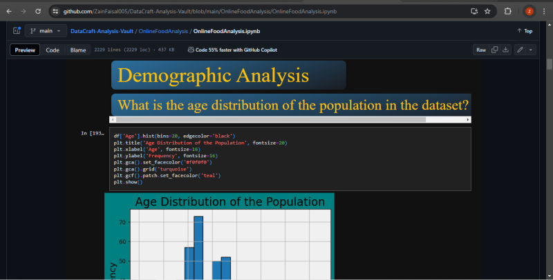Click the Raw button

481,50
